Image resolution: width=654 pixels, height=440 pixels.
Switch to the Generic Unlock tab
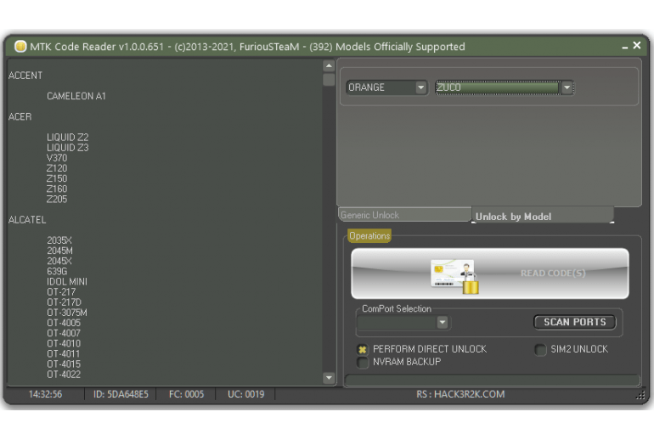[404, 215]
